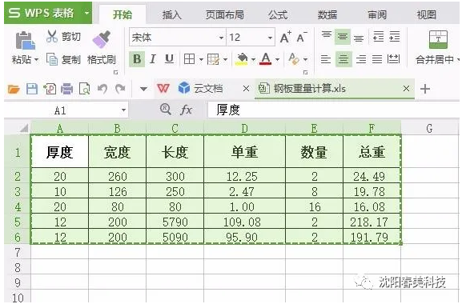466x304 pixels.
Task: Click the Merge and Center icon
Action: click(x=438, y=39)
